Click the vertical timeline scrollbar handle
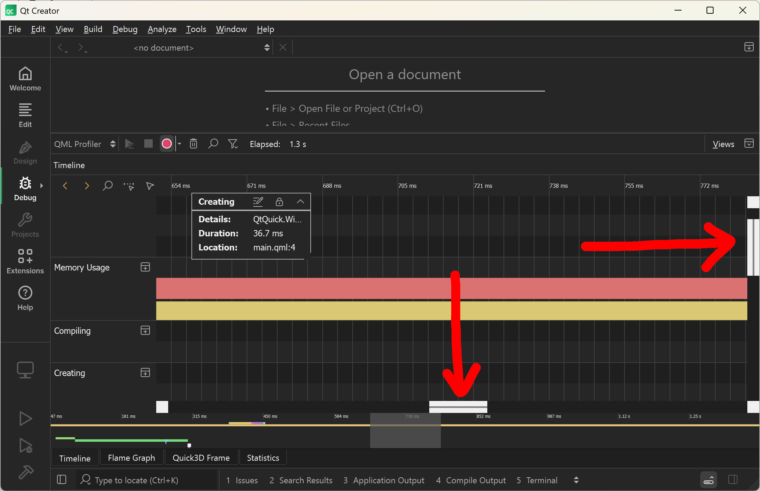This screenshot has height=491, width=760. 753,247
